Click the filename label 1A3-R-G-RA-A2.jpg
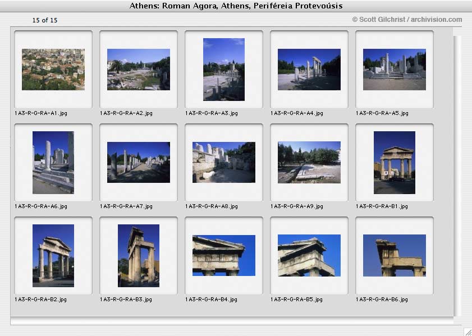This screenshot has height=336, width=472. click(x=126, y=113)
